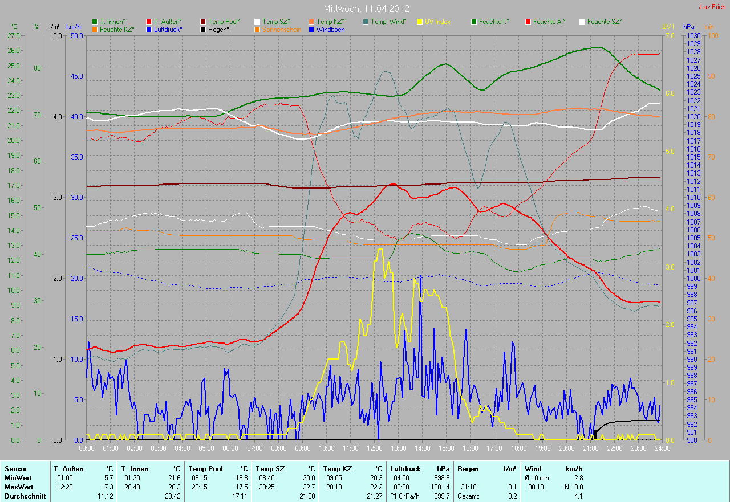The height and width of the screenshot is (502, 730).
Task: Click the 'l/m²' axis unit label at top
Action: coord(54,27)
